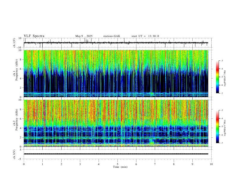238x184 pixels.
Task: Click the time axis tick label '10'
Action: pyautogui.click(x=211, y=164)
